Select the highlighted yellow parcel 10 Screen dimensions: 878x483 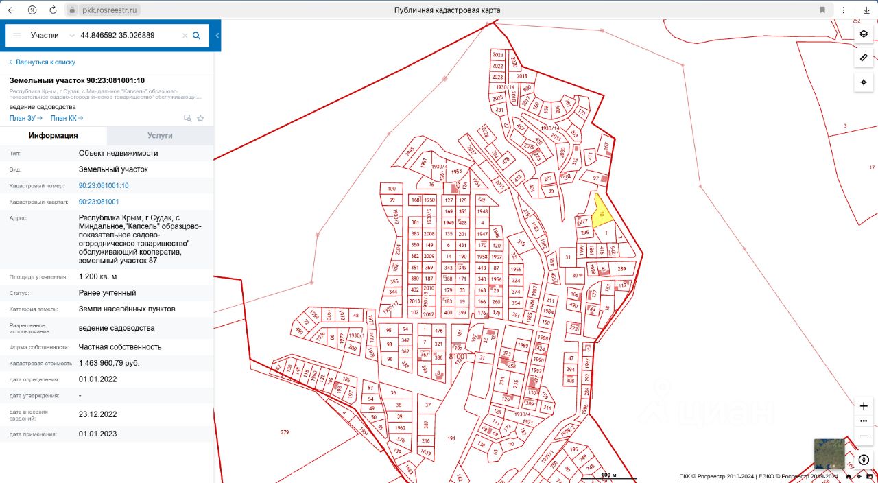(600, 215)
